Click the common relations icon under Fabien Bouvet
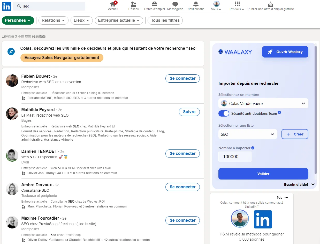The width and height of the screenshot is (320, 244). coord(24,98)
